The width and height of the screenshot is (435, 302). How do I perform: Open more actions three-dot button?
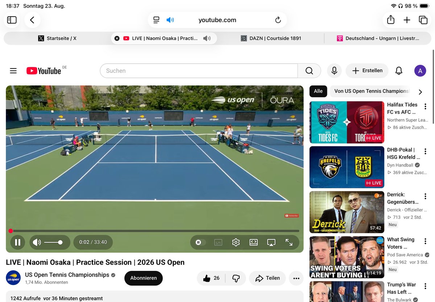coord(296,278)
